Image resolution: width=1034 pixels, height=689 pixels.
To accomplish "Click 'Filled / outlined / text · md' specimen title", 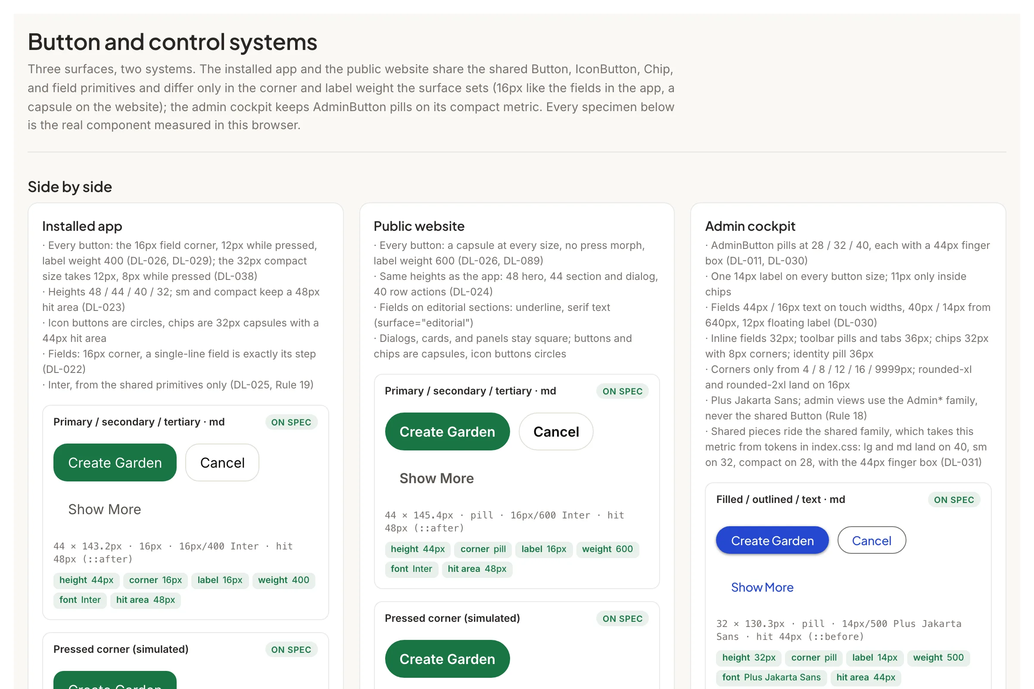I will 780,500.
